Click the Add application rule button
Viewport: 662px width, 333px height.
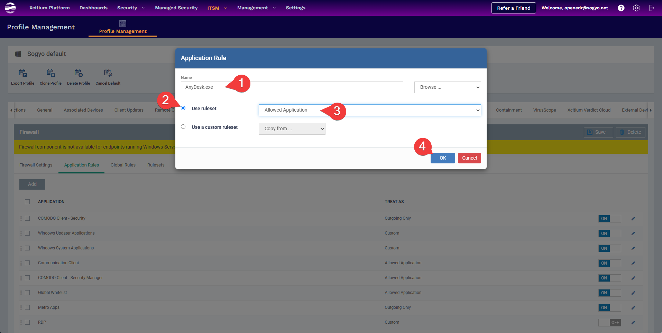[x=32, y=184]
